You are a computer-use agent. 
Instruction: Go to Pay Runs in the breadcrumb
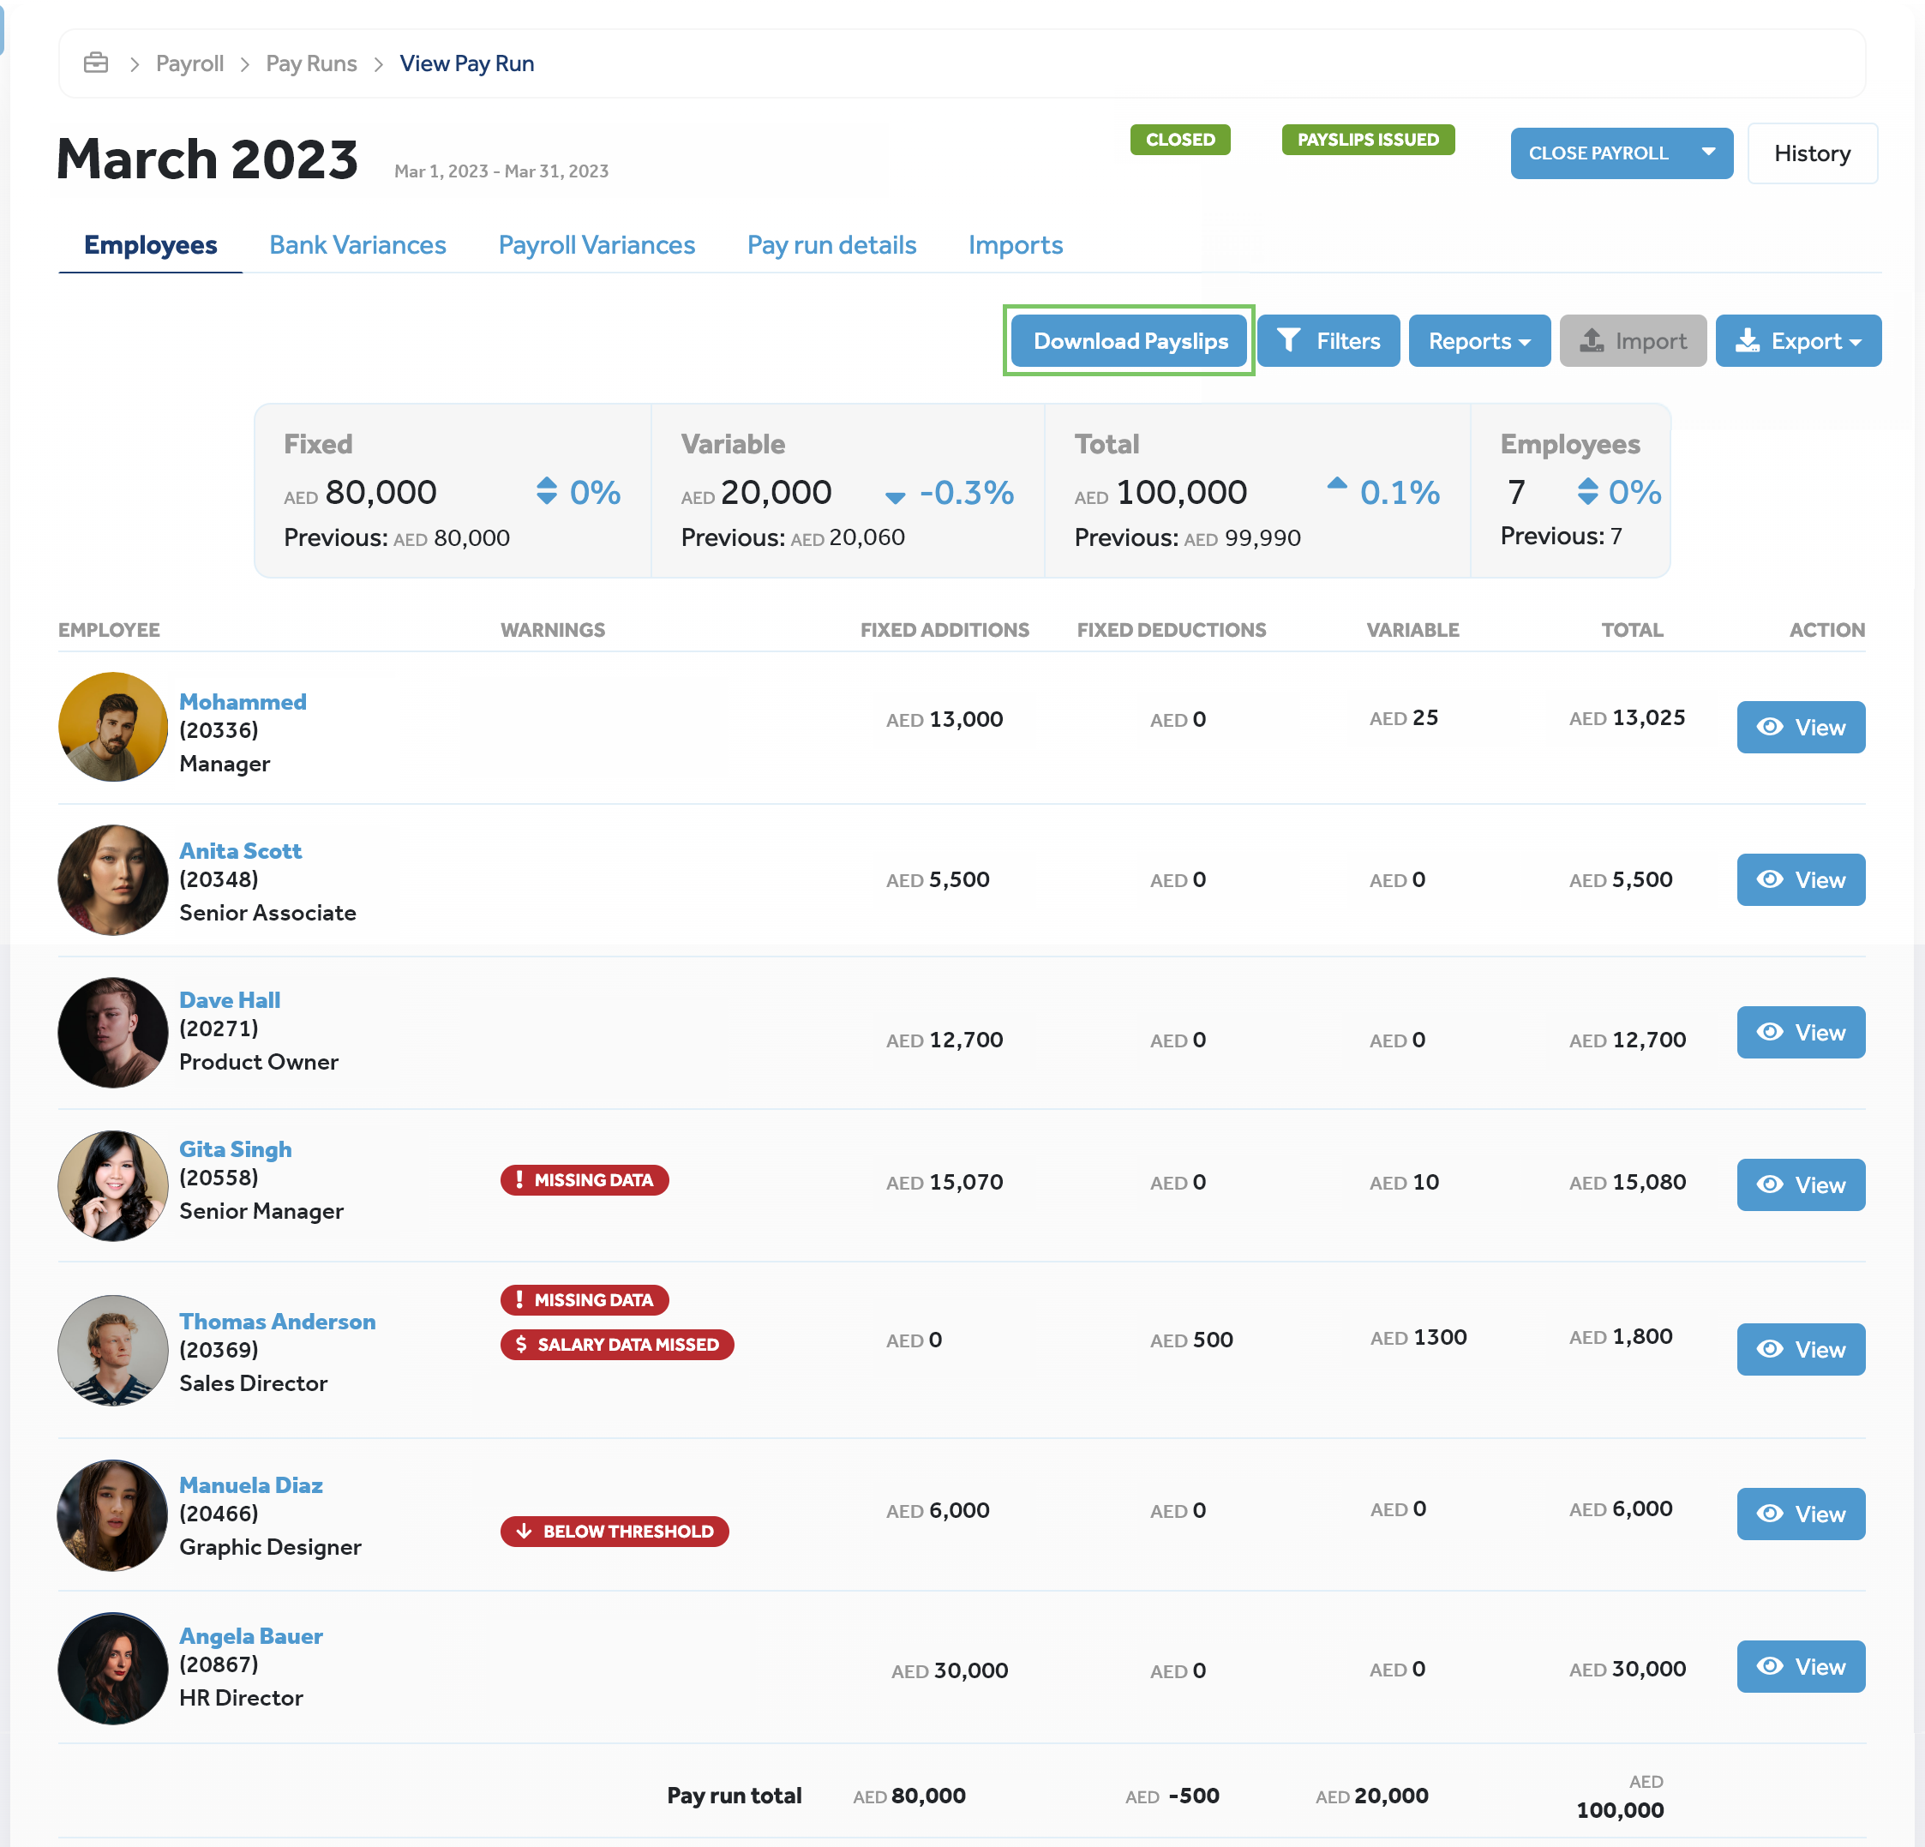pos(310,63)
